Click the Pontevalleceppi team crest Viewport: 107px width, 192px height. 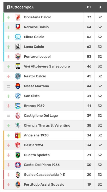(18, 57)
